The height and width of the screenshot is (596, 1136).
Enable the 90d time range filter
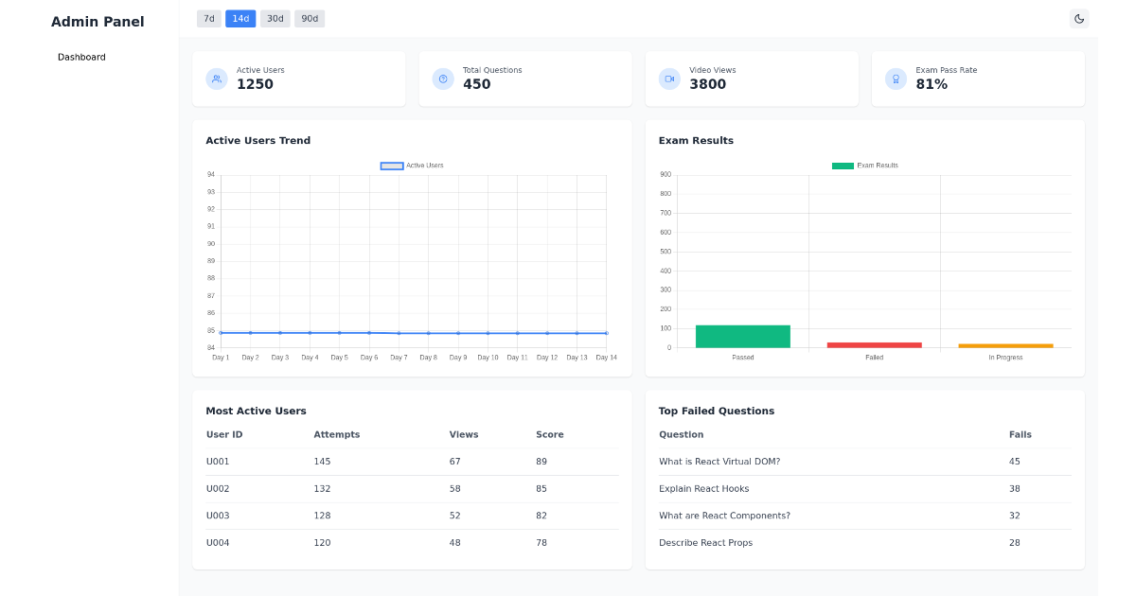(309, 18)
